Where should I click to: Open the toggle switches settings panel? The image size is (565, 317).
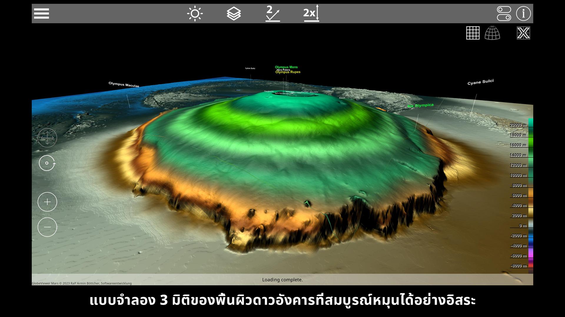tap(504, 14)
